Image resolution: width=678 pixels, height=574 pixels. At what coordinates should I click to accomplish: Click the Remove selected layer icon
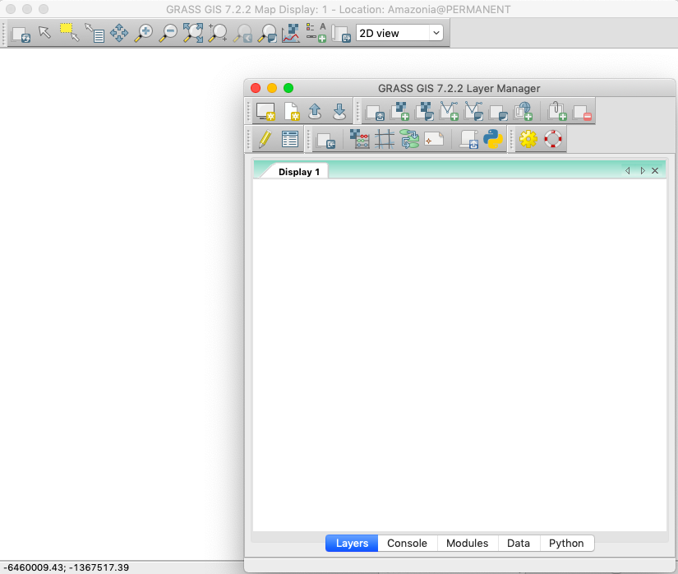pos(582,111)
